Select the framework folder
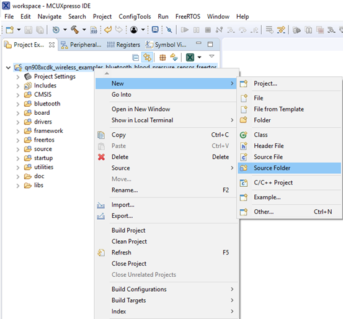 48,131
